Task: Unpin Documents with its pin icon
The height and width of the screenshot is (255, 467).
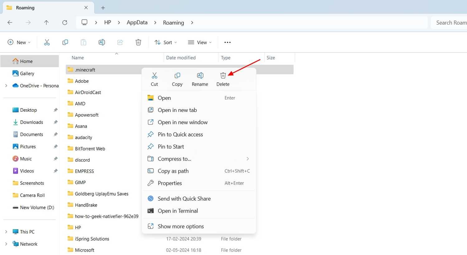Action: (55, 134)
